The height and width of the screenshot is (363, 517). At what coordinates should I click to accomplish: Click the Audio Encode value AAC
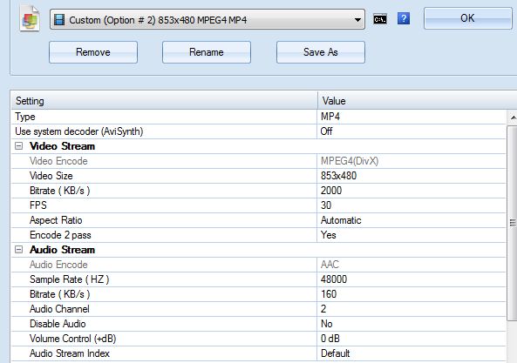coord(330,265)
